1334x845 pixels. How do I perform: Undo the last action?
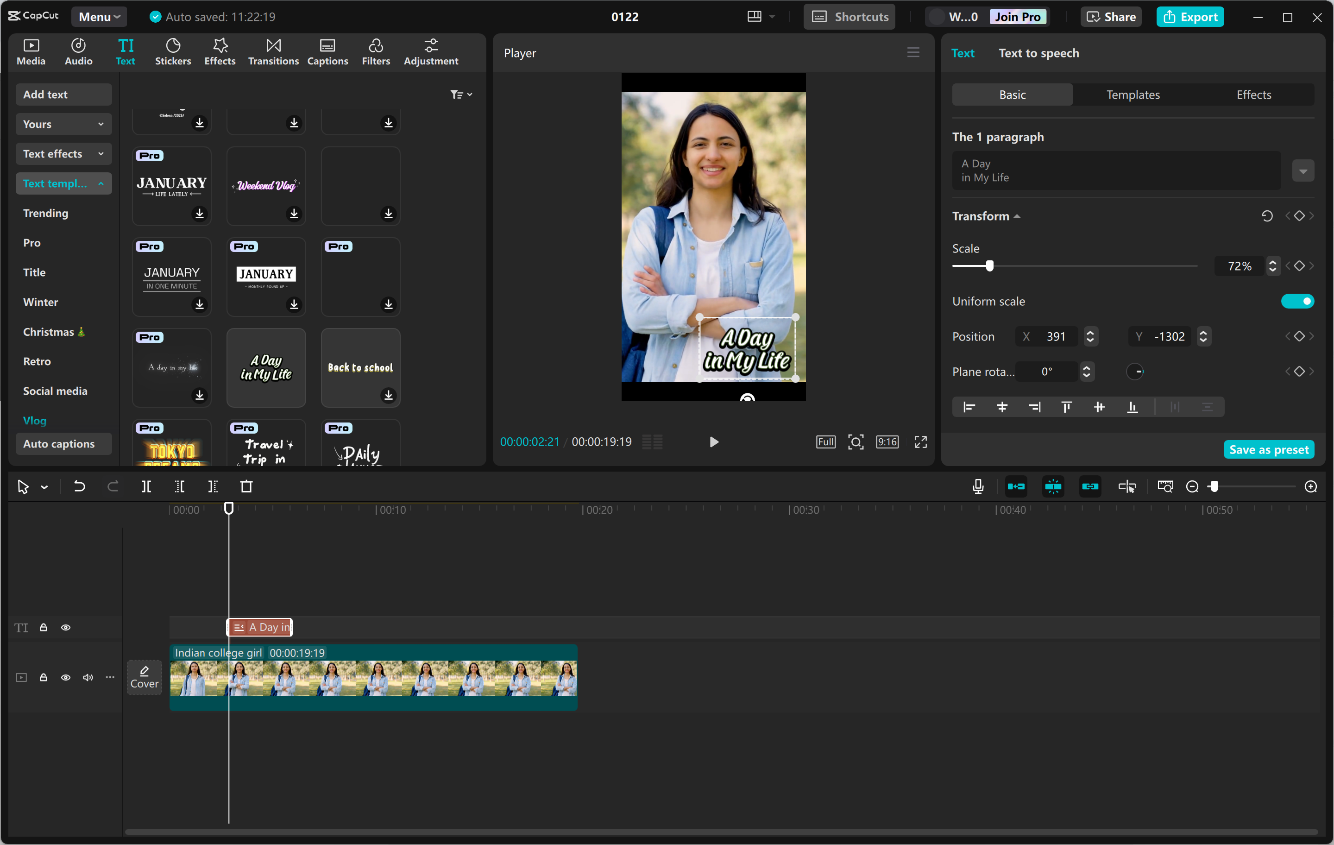pyautogui.click(x=79, y=486)
